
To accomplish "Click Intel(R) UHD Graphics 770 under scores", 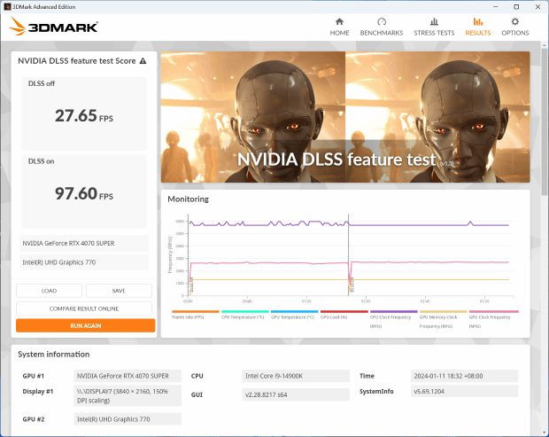I will pyautogui.click(x=84, y=262).
